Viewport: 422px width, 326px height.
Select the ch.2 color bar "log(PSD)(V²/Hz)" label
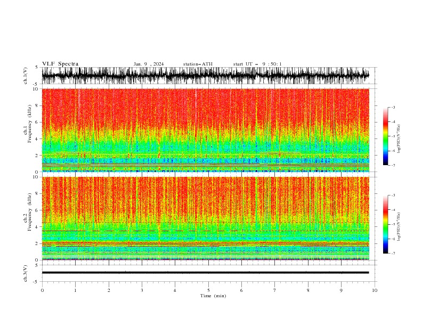pos(399,227)
